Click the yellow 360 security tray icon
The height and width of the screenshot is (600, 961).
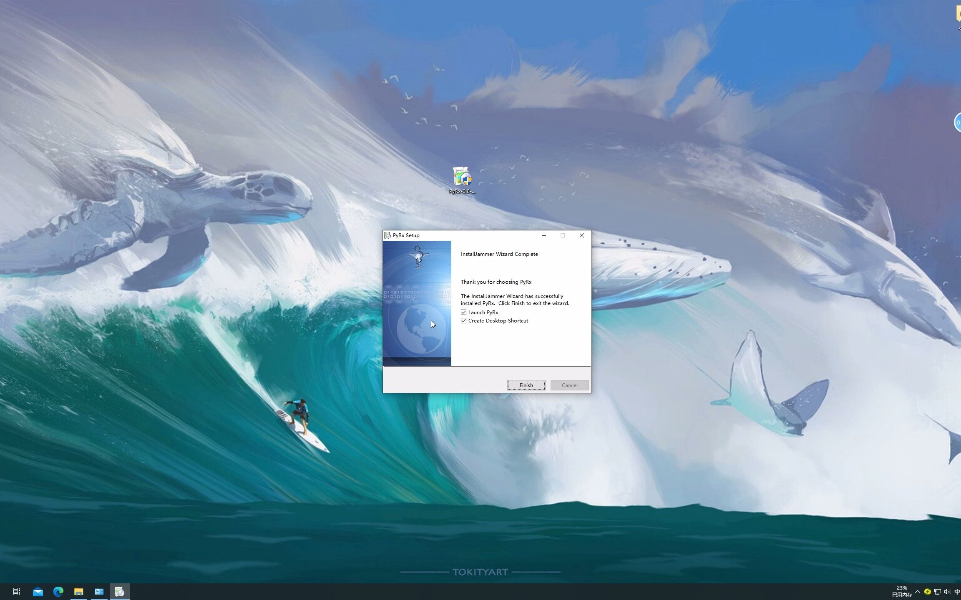927,592
